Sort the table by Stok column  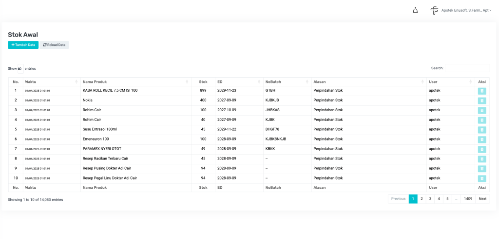click(x=203, y=81)
